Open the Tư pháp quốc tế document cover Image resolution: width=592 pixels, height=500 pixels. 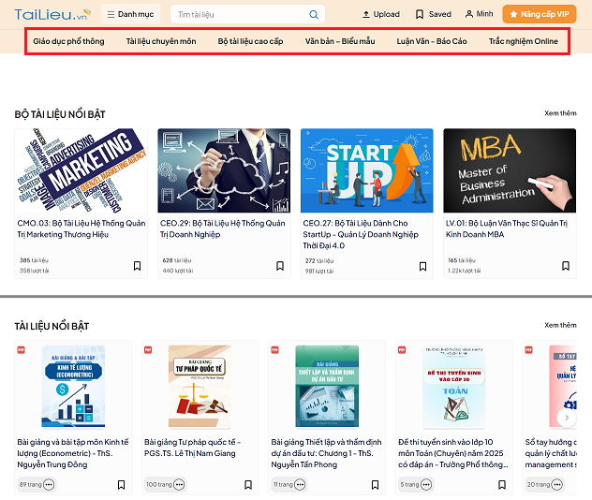pos(200,387)
